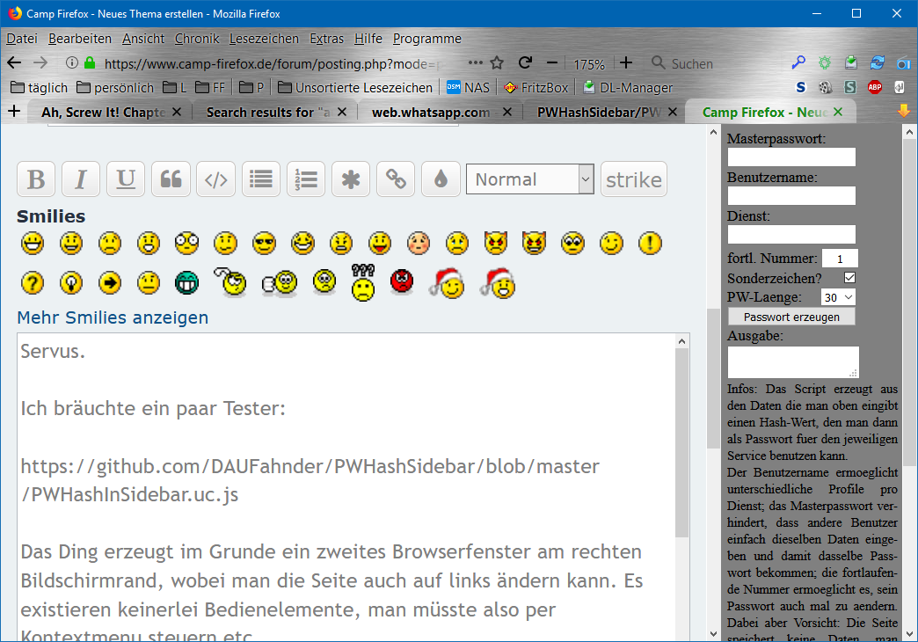This screenshot has height=642, width=918.
Task: Insert a URL with the chain link button
Action: pos(396,179)
